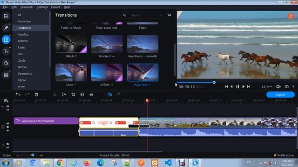Open the Notifications panel

[284, 155]
